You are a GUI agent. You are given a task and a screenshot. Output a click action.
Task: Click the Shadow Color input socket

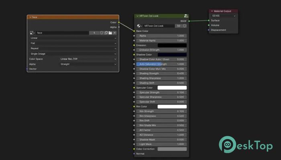click(134, 55)
